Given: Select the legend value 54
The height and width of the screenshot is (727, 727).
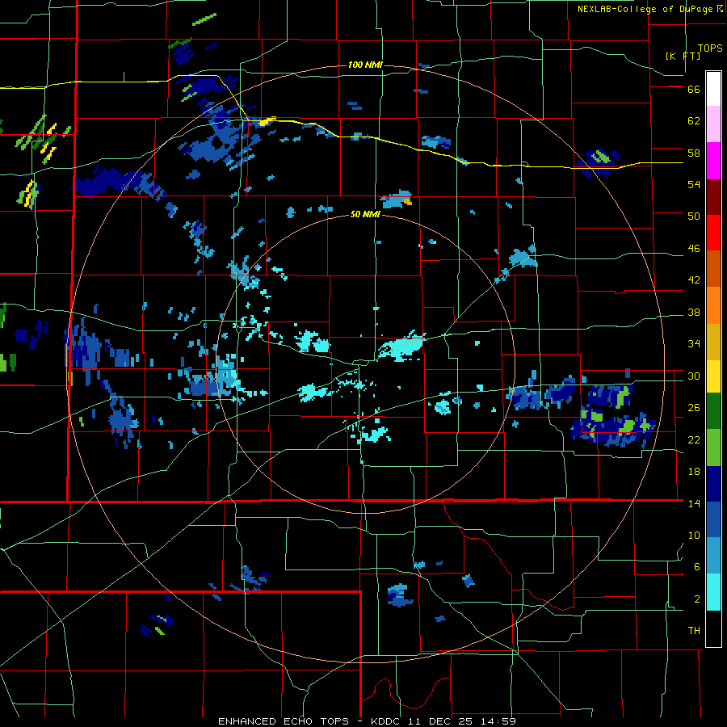Looking at the screenshot, I should [694, 184].
